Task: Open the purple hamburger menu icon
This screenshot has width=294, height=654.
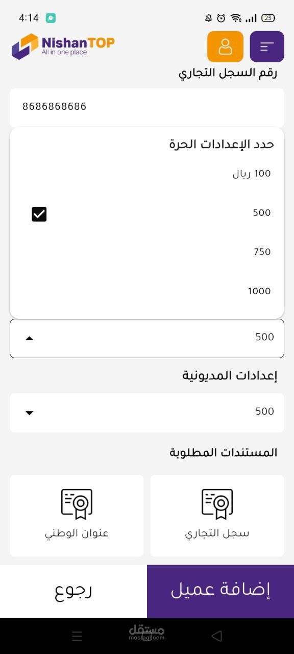Action: coord(267,46)
